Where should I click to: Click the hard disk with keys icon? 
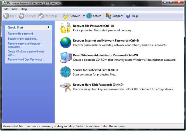[66, 87]
